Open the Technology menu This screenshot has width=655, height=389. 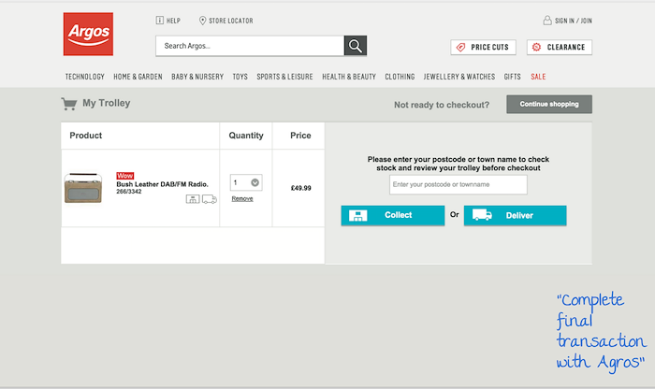tap(85, 77)
